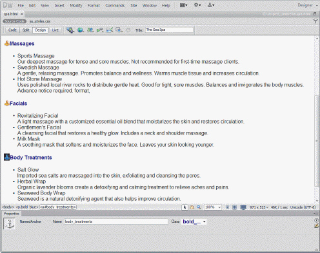Image resolution: width=320 pixels, height=253 pixels.
Task: Click the Named Anchor icon in Properties panel
Action: (9, 223)
